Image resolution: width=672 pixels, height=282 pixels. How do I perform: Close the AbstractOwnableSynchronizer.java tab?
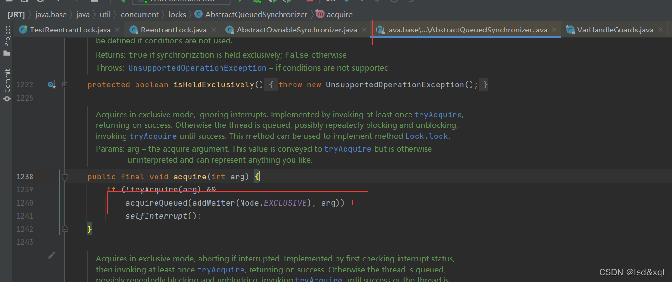click(364, 30)
